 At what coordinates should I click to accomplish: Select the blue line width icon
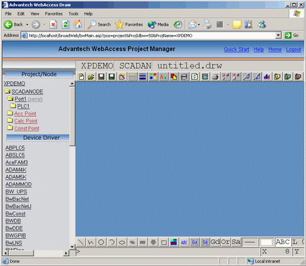click(x=143, y=77)
